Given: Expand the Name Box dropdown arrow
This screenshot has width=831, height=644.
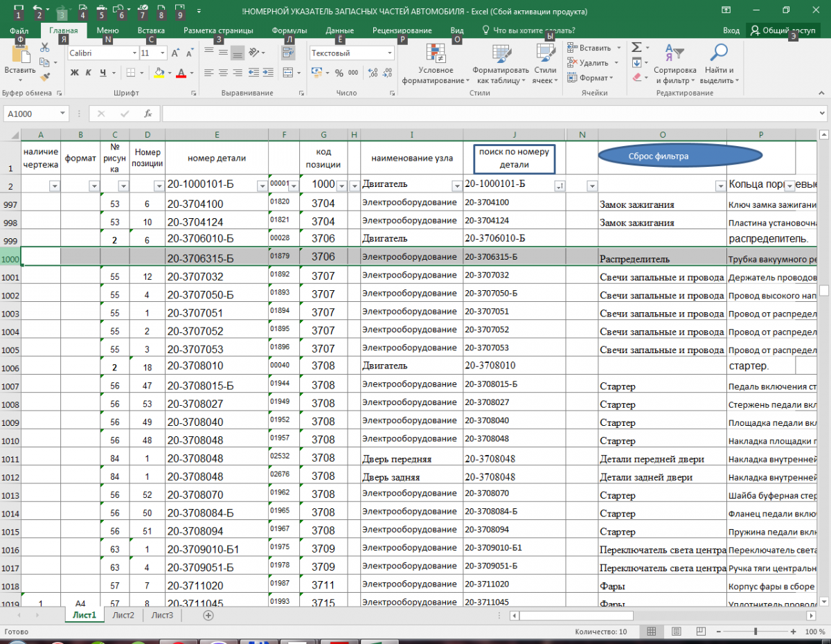Looking at the screenshot, I should tap(62, 114).
